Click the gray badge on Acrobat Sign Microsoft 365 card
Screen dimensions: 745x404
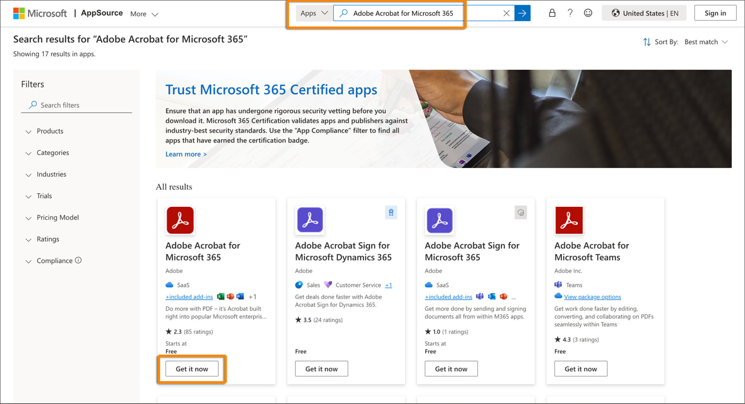click(521, 213)
